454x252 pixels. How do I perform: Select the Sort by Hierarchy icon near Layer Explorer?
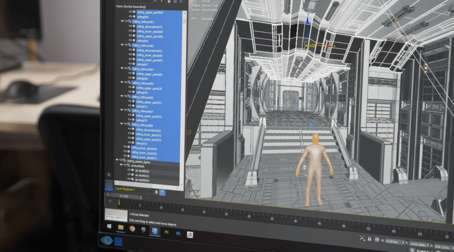point(162,193)
